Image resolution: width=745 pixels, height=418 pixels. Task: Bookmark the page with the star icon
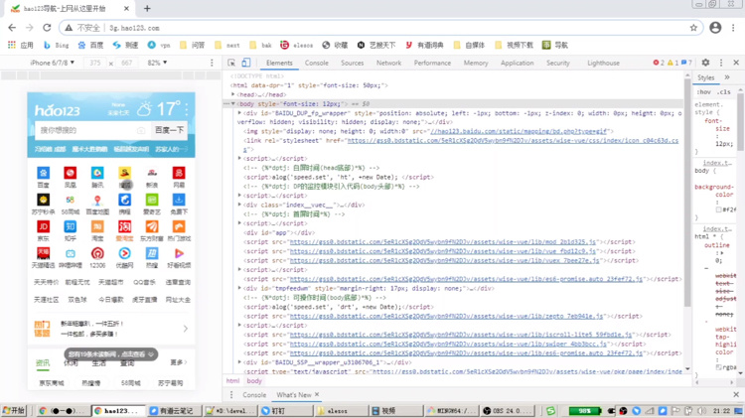click(x=693, y=28)
